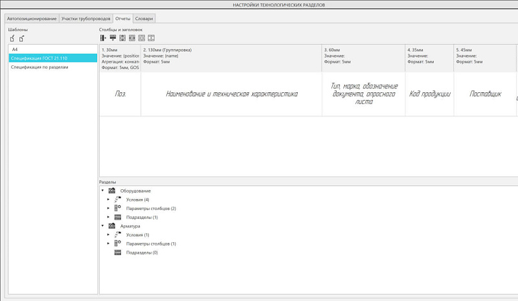This screenshot has width=518, height=301.
Task: Click third icon in Столбцы и заголовок toolbar
Action: [122, 38]
